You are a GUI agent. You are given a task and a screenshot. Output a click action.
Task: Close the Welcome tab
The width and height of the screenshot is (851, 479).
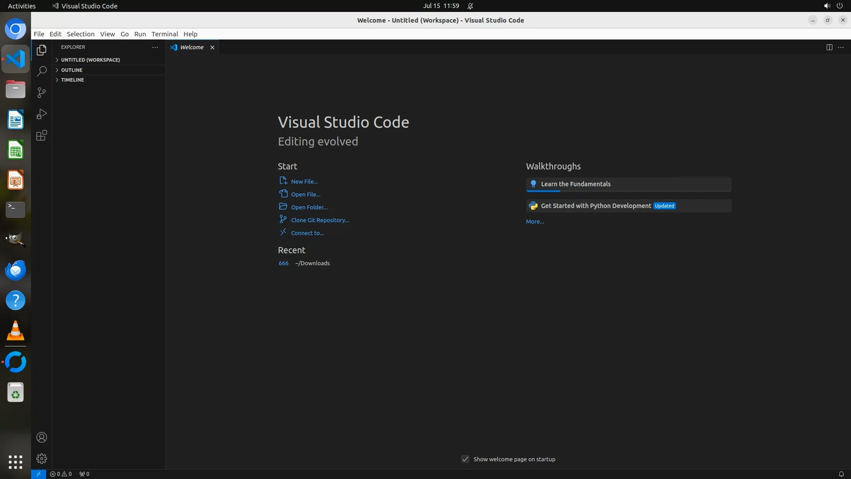(212, 47)
